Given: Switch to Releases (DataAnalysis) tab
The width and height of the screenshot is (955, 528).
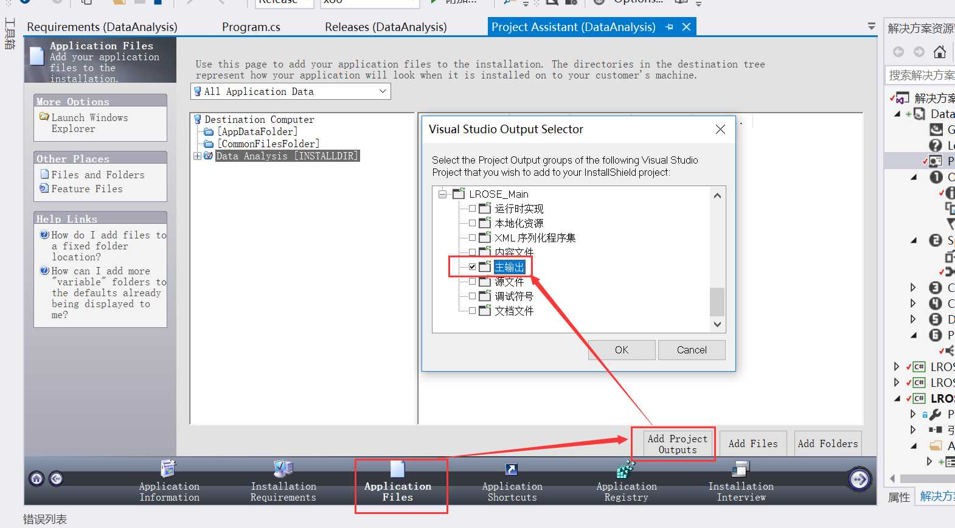Looking at the screenshot, I should point(386,27).
